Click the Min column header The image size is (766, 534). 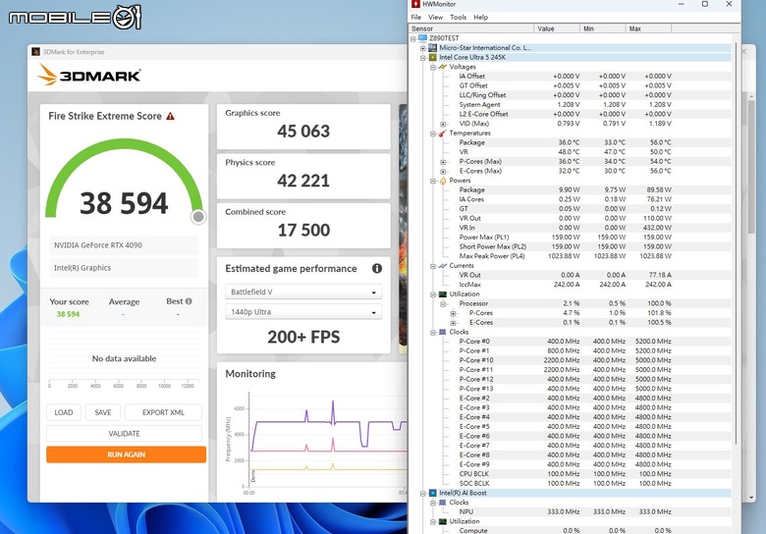tap(602, 28)
